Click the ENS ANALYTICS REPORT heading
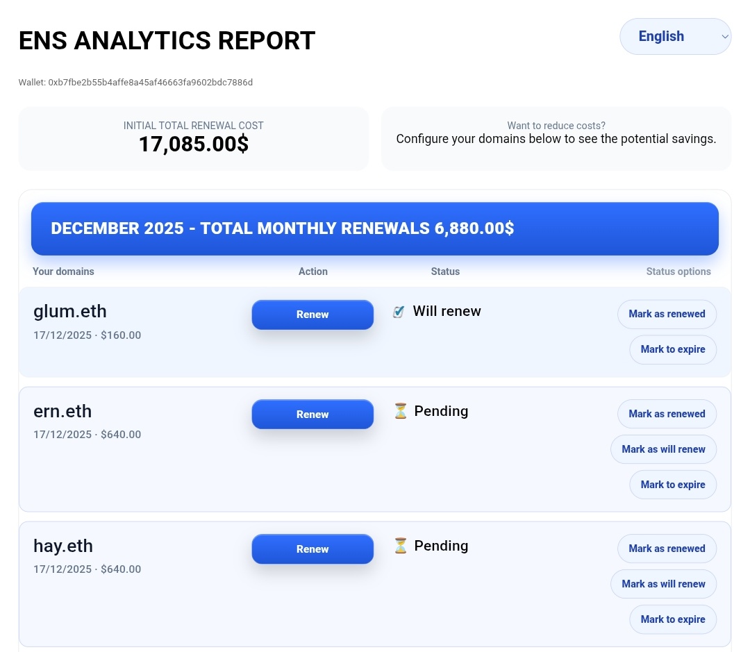 tap(167, 41)
